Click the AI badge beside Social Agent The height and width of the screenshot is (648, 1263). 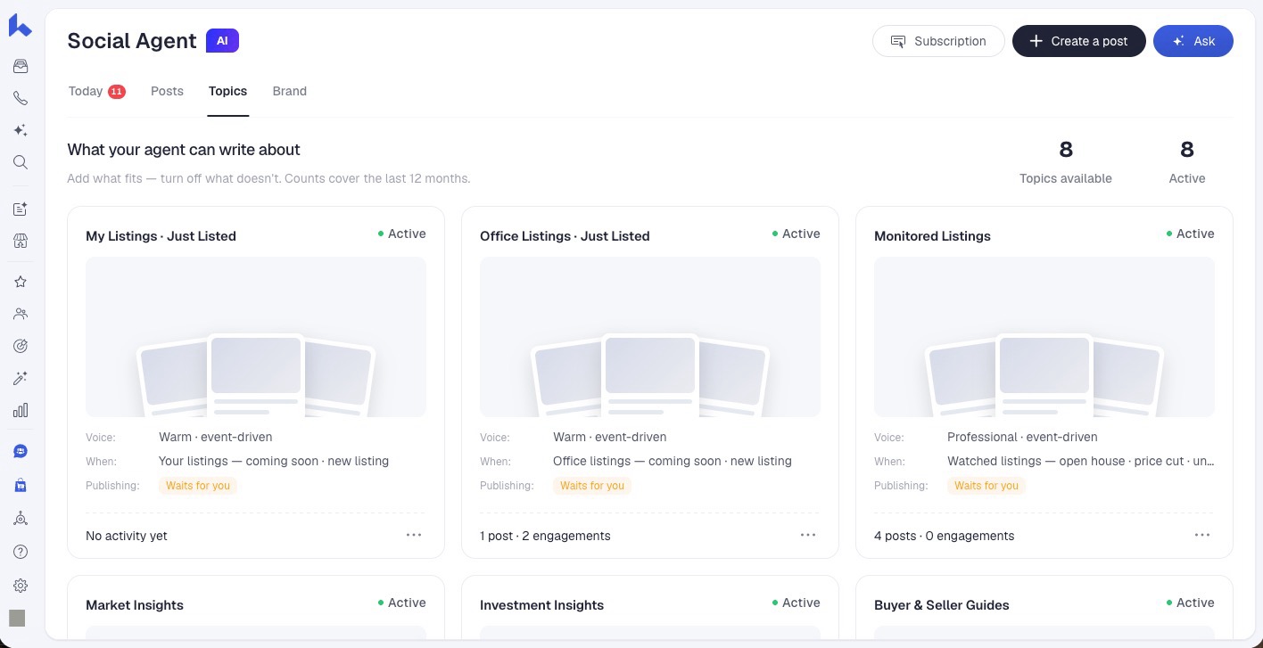(222, 41)
